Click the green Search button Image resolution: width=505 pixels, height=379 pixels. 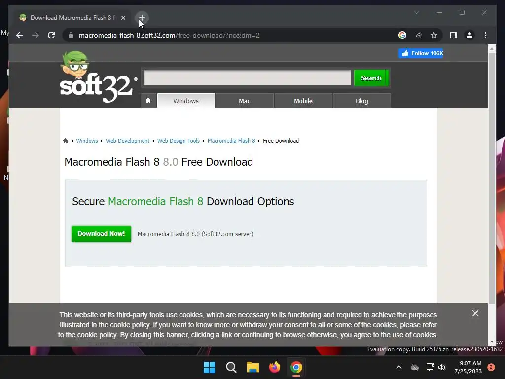tap(371, 78)
